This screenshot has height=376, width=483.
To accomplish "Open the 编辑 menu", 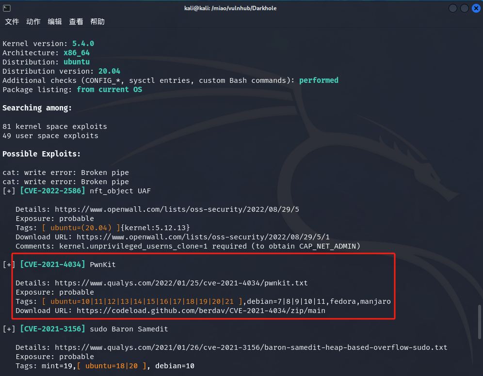I will tap(55, 22).
